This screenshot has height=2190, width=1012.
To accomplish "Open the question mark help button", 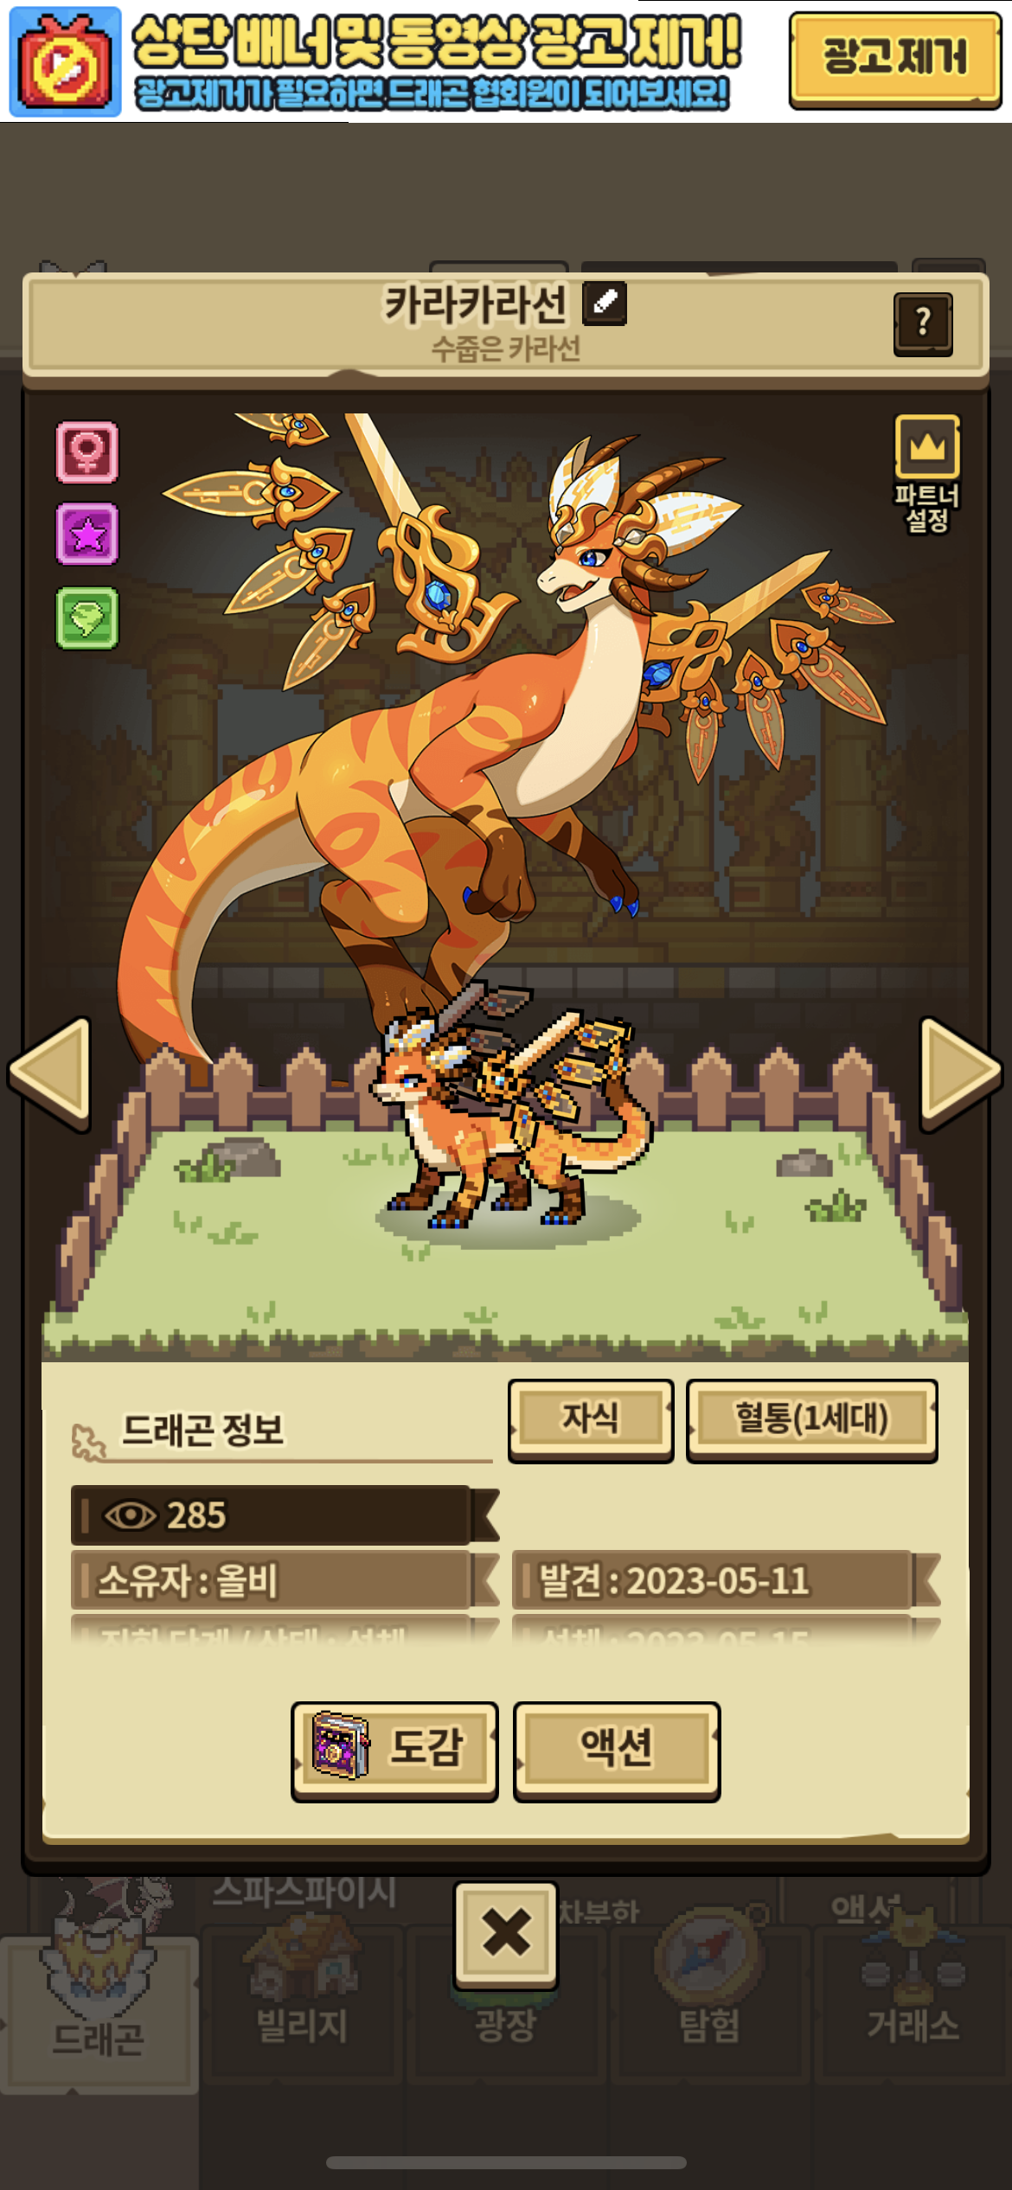I will tap(923, 323).
